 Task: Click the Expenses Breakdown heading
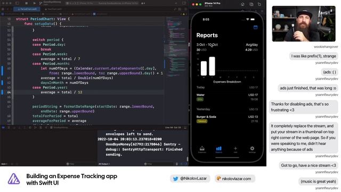click(227, 82)
